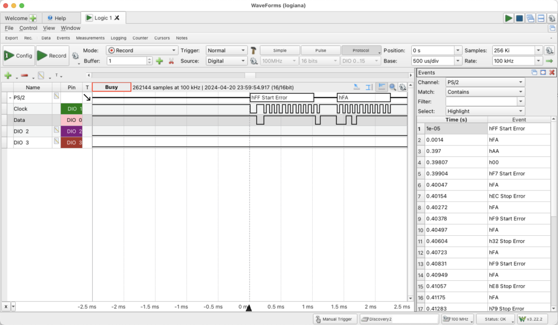This screenshot has height=325, width=558.
Task: Click the horizontal waveform scrollbar thumb
Action: coord(250,75)
